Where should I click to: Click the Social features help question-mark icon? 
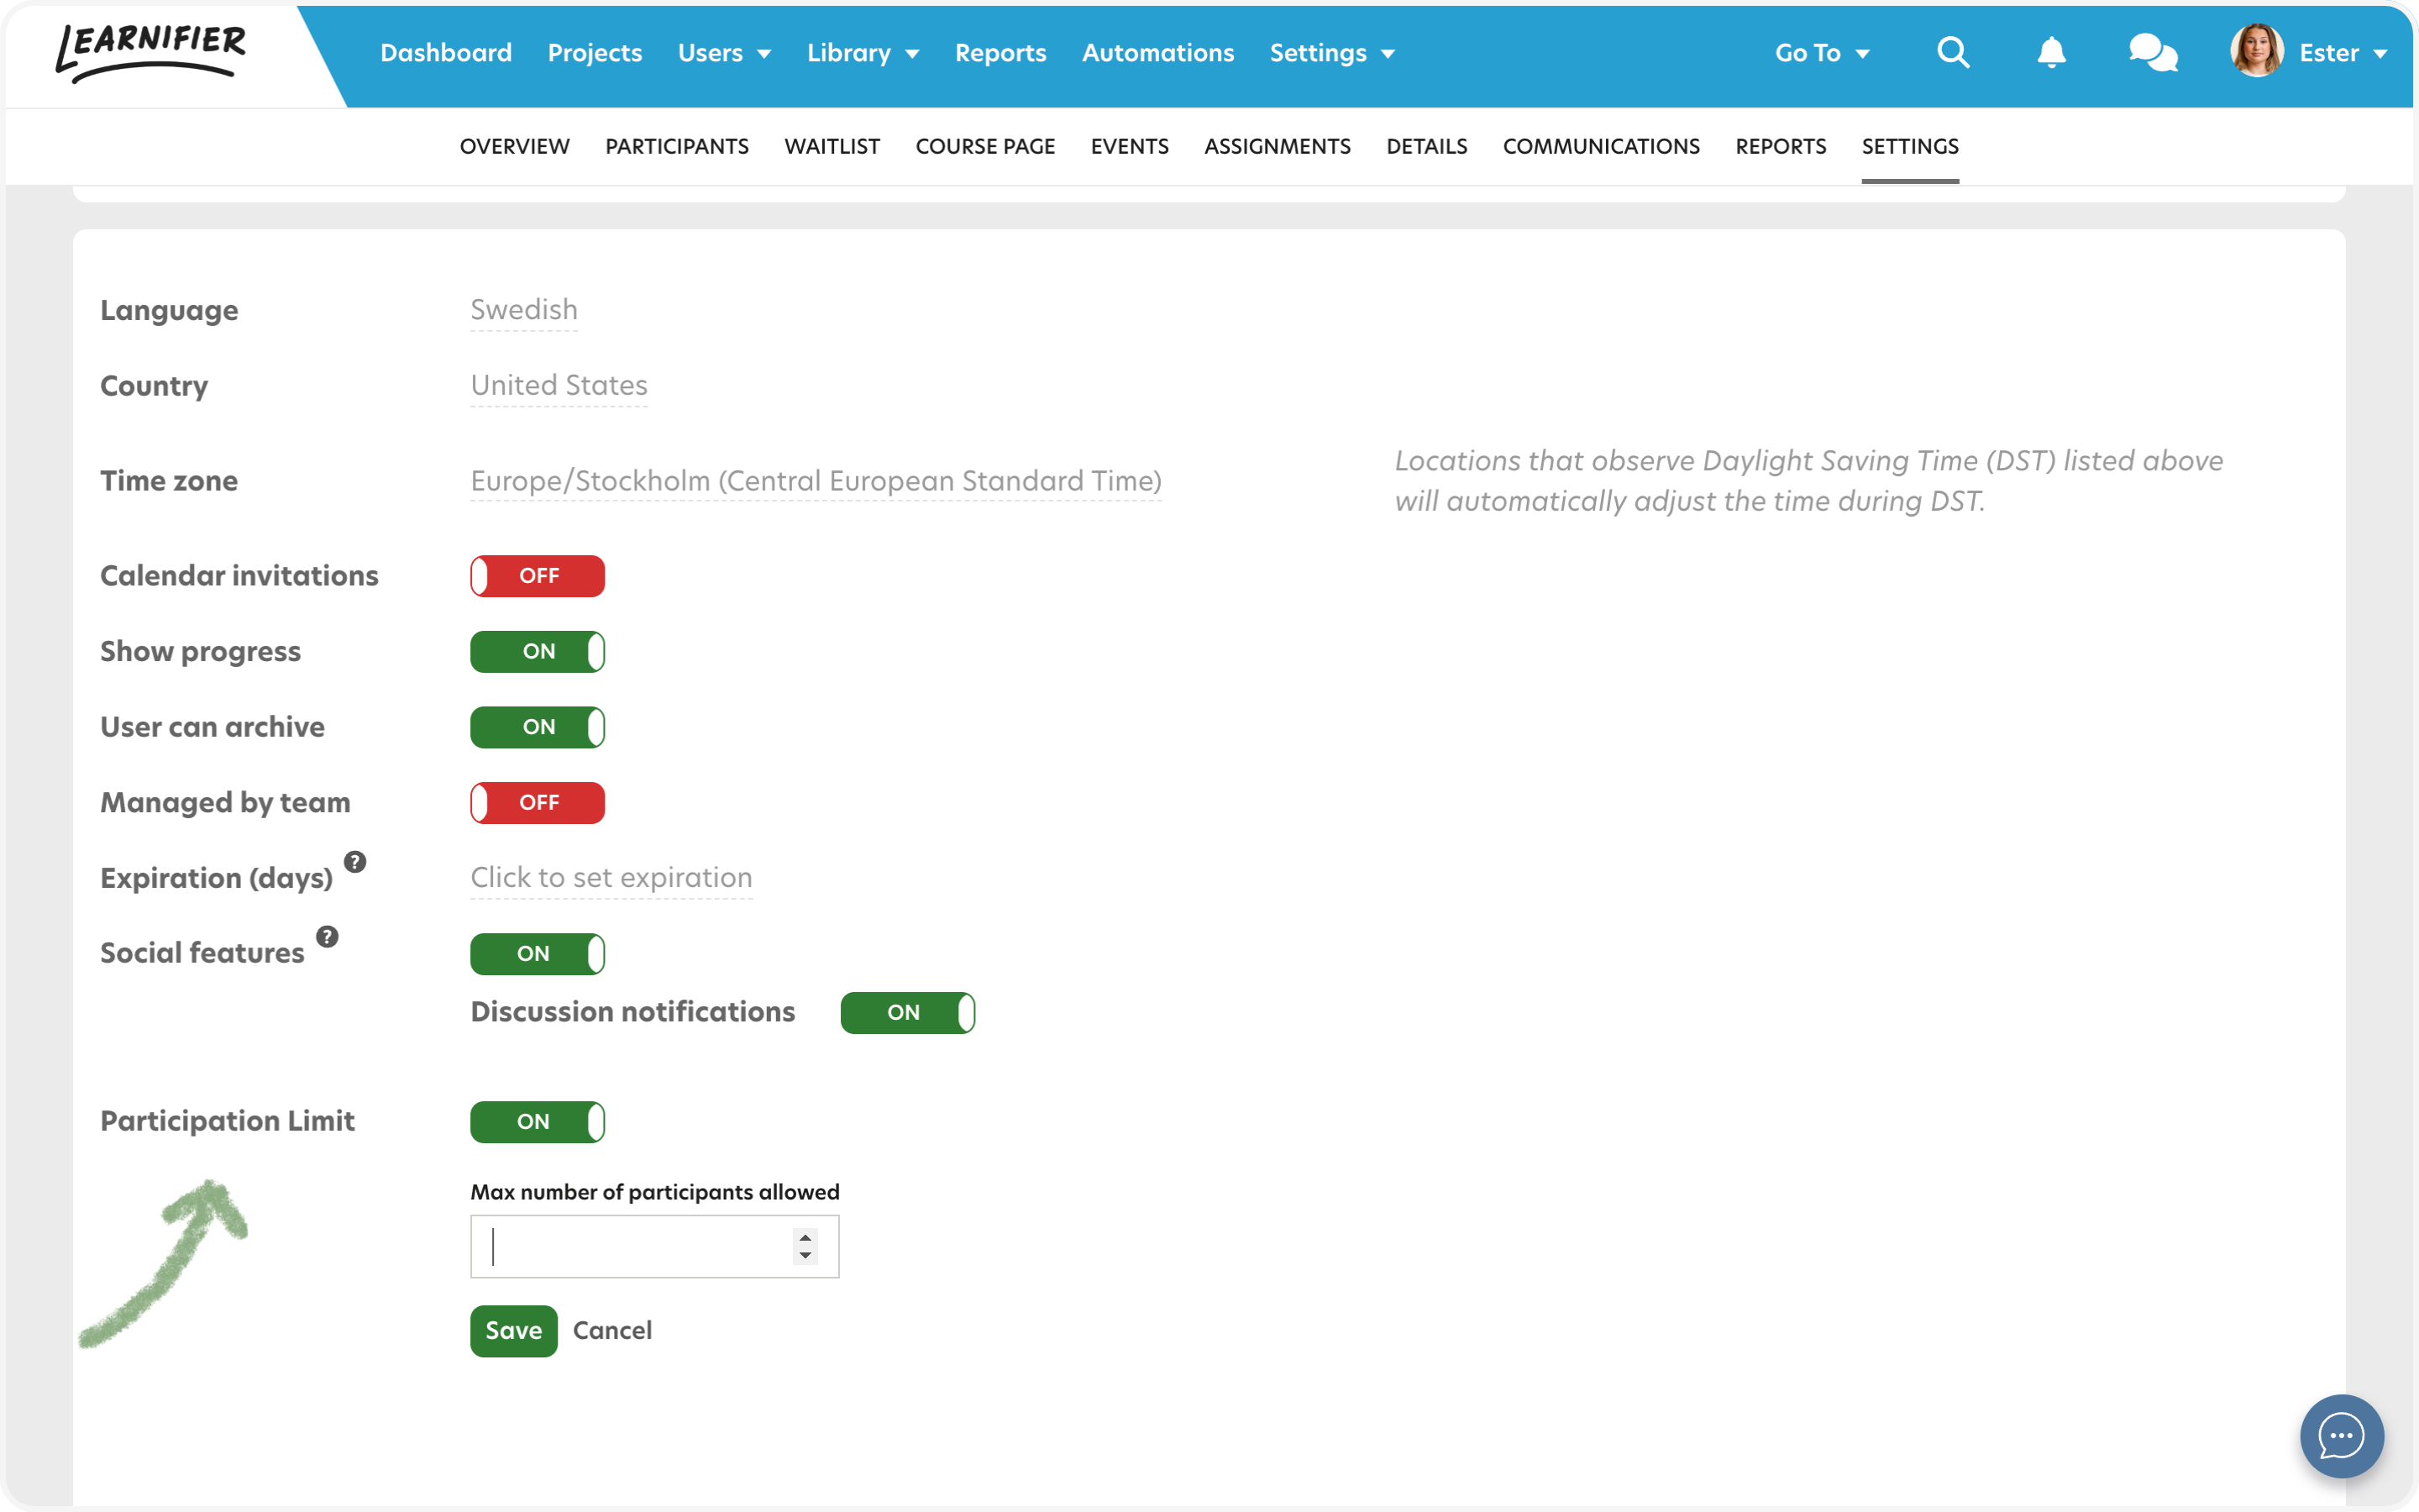(x=327, y=936)
